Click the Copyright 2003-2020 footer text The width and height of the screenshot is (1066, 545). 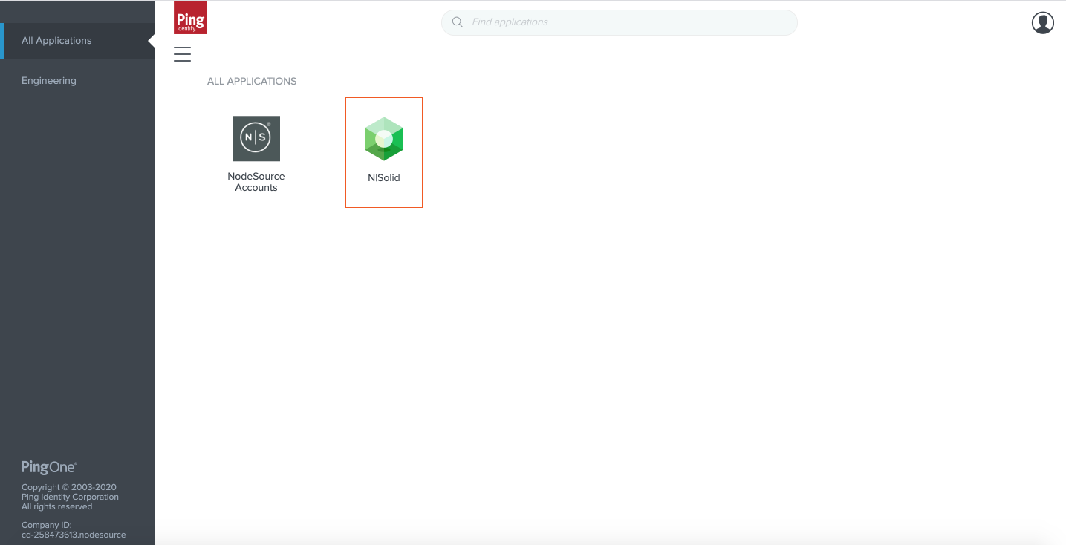click(70, 497)
